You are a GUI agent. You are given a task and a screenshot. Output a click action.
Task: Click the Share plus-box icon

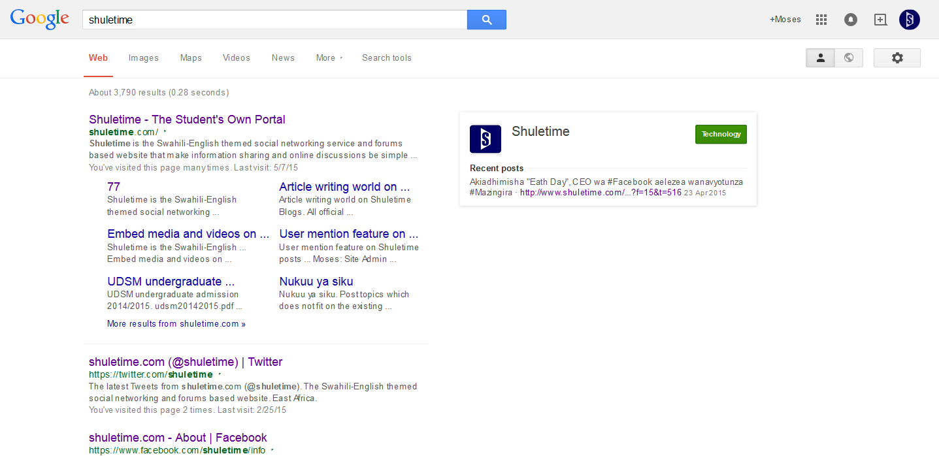pyautogui.click(x=880, y=20)
